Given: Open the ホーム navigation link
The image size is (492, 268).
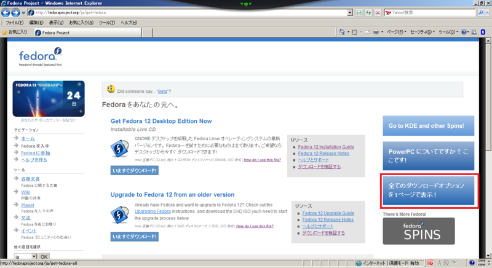Looking at the screenshot, I should coord(28,138).
